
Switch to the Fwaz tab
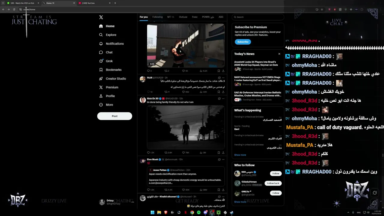(195, 17)
